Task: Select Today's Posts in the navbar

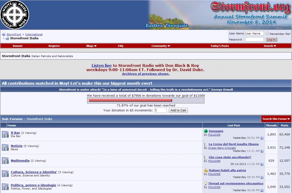Action: tap(219, 46)
